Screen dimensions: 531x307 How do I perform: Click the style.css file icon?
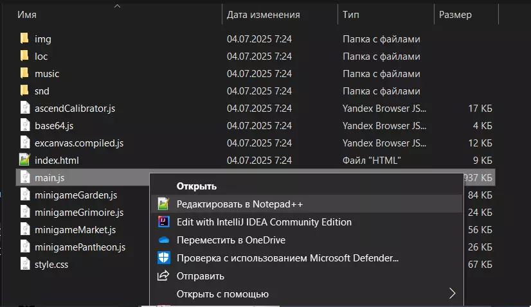(24, 264)
